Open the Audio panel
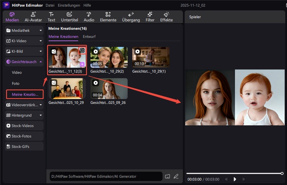Screen dimensions: 287x185 coord(89,16)
